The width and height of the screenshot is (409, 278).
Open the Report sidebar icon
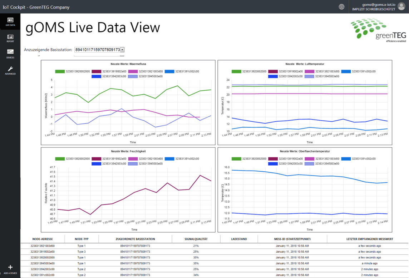click(x=10, y=38)
